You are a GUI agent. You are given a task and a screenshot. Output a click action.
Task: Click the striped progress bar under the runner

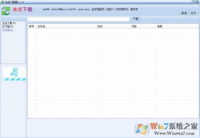(x=14, y=79)
